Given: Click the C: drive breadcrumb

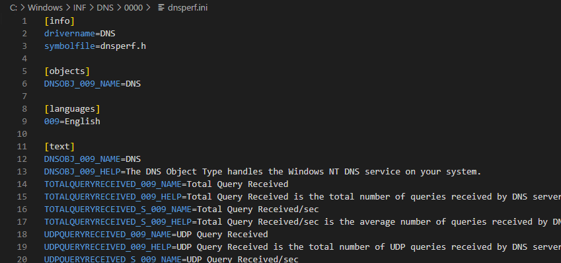Looking at the screenshot, I should point(14,8).
